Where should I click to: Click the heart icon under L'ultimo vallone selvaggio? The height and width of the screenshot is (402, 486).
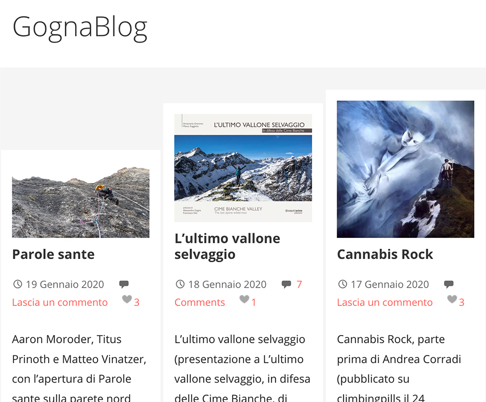[x=244, y=299]
